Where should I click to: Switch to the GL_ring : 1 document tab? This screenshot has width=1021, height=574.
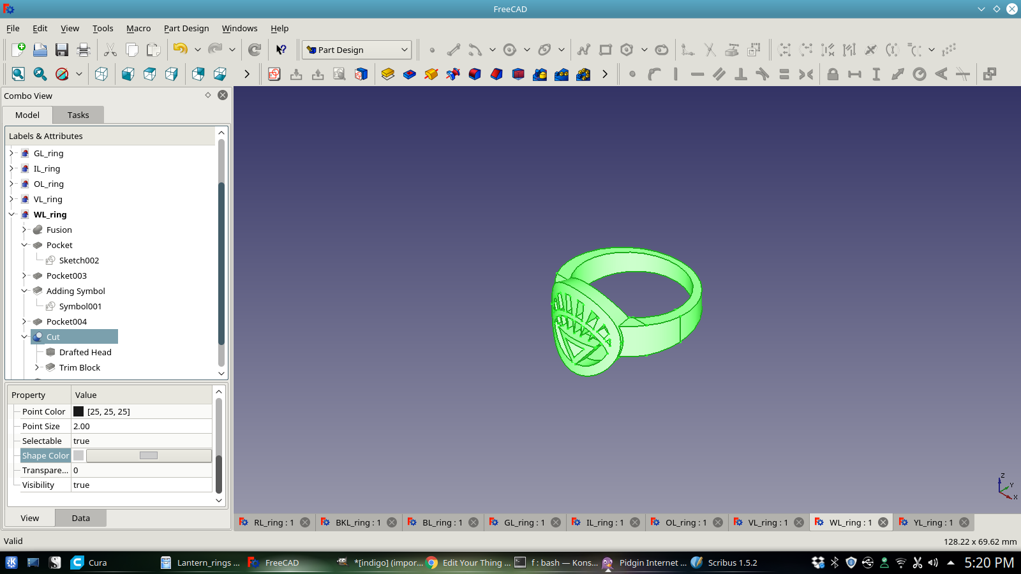click(525, 522)
